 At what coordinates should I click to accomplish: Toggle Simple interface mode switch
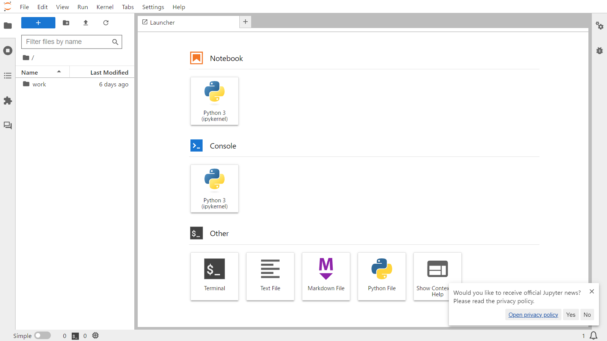[x=42, y=336]
